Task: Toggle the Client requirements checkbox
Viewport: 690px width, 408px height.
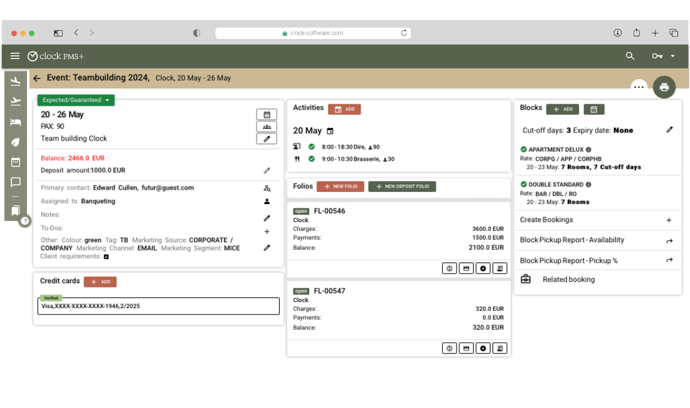Action: (x=106, y=257)
